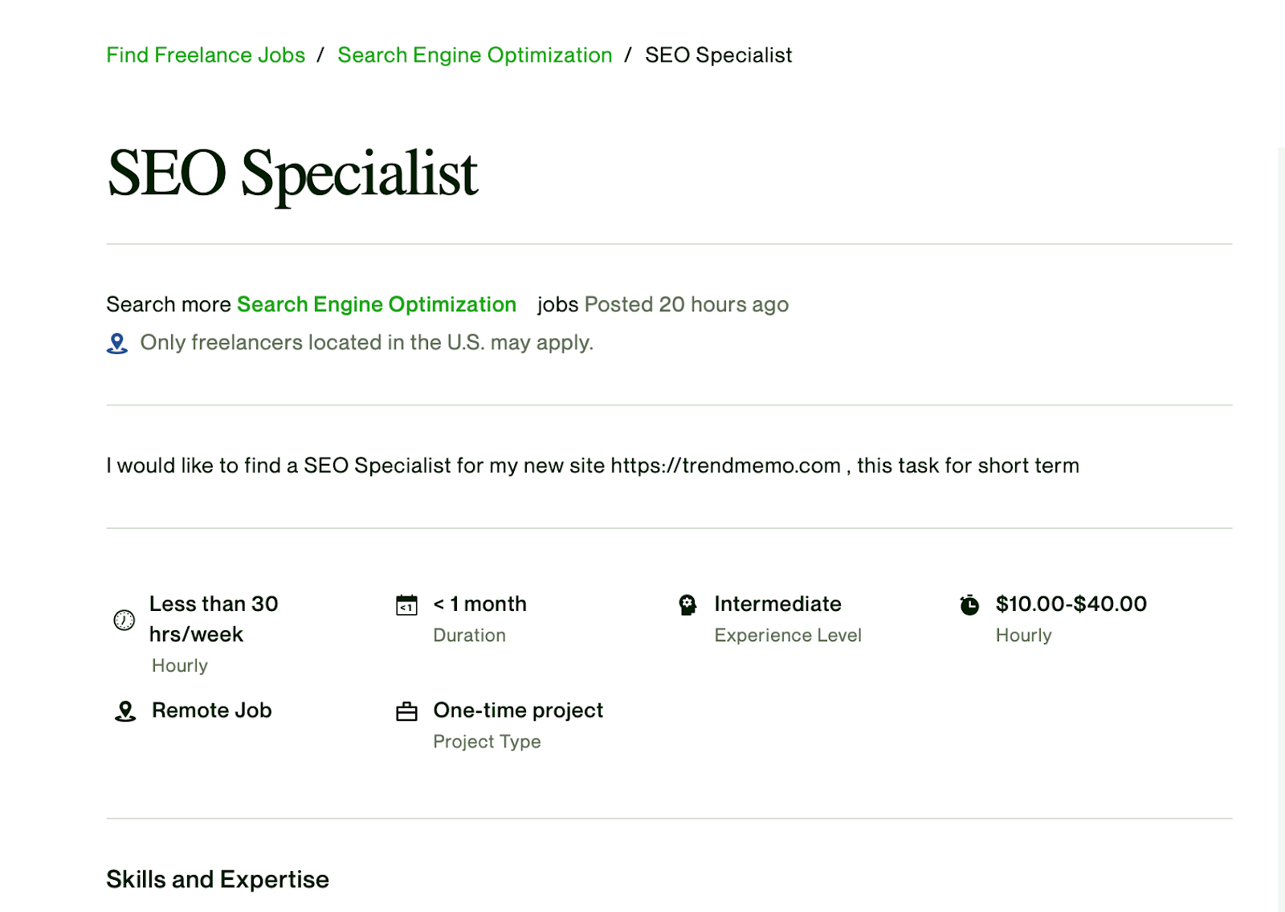Screen dimensions: 1285x912
Task: Select the $10.00-$40.00 hourly rate text
Action: pos(1071,604)
